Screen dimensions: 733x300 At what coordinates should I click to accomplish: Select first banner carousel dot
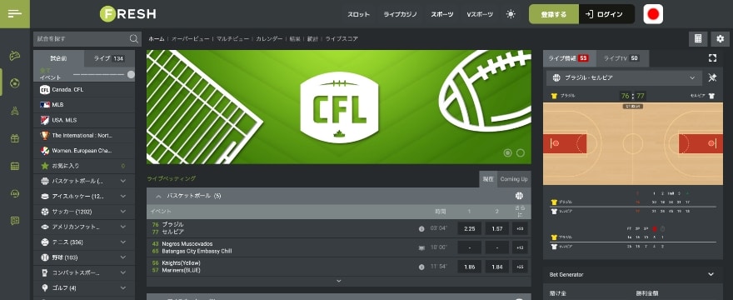coord(507,153)
